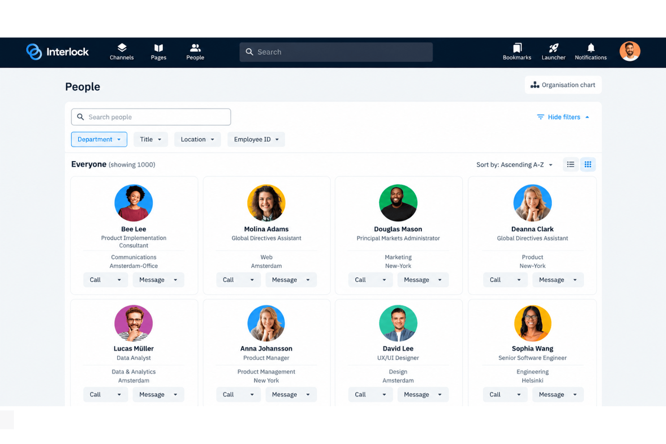The height and width of the screenshot is (444, 666).
Task: Click the search magnifier in Search people
Action: (81, 117)
